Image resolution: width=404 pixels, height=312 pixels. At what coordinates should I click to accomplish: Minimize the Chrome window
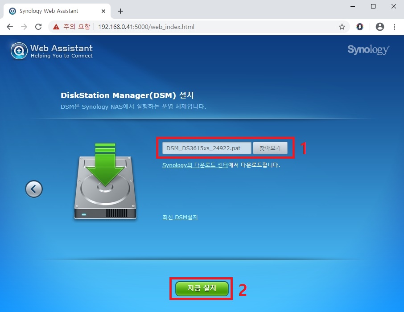pos(353,6)
